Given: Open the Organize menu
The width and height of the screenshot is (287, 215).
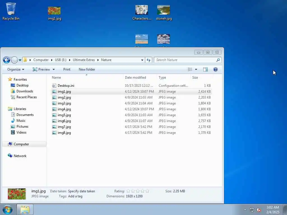Looking at the screenshot, I should pyautogui.click(x=16, y=69).
